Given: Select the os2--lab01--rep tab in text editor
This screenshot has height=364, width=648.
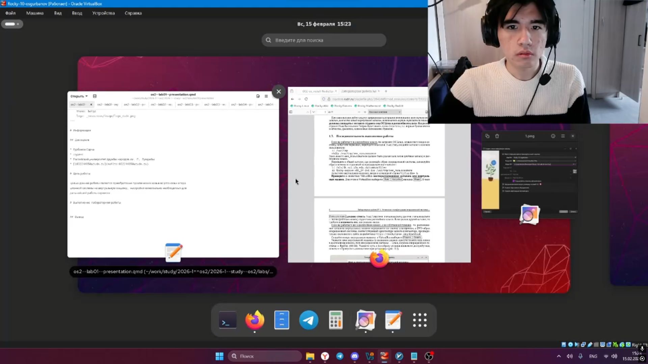Looking at the screenshot, I should point(108,105).
